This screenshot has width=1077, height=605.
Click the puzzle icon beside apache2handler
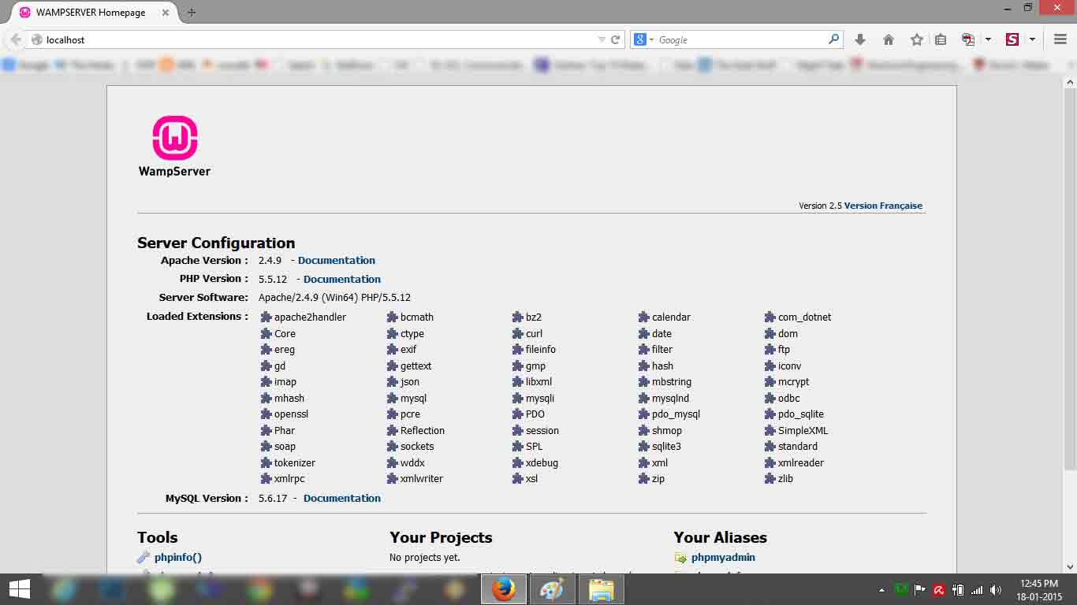[x=266, y=317]
